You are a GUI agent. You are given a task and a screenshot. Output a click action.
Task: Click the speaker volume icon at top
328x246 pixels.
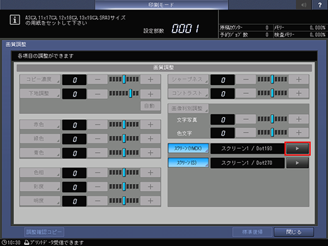(304, 5)
